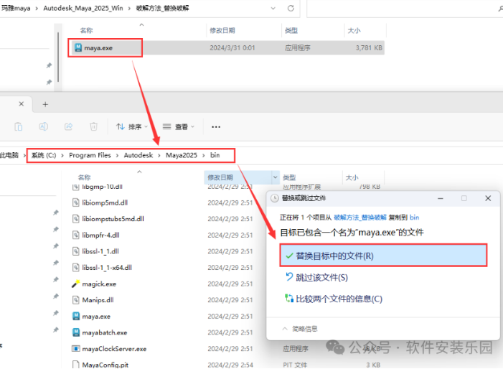The image size is (503, 369).
Task: Open the 修改日期 column filter dropdown arrow
Action: (276, 177)
